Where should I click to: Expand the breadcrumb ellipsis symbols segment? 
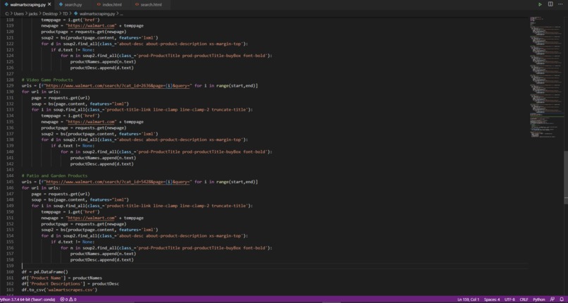click(x=121, y=14)
